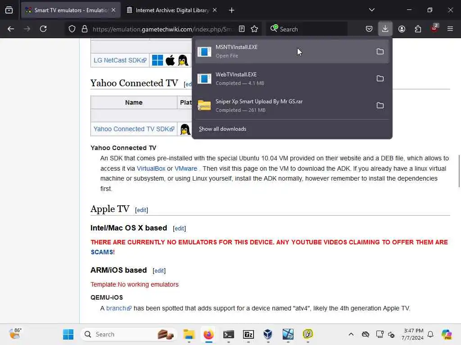Viewport: 461px width, 345px height.
Task: Open 7-Zip from taskbar
Action: [248, 334]
